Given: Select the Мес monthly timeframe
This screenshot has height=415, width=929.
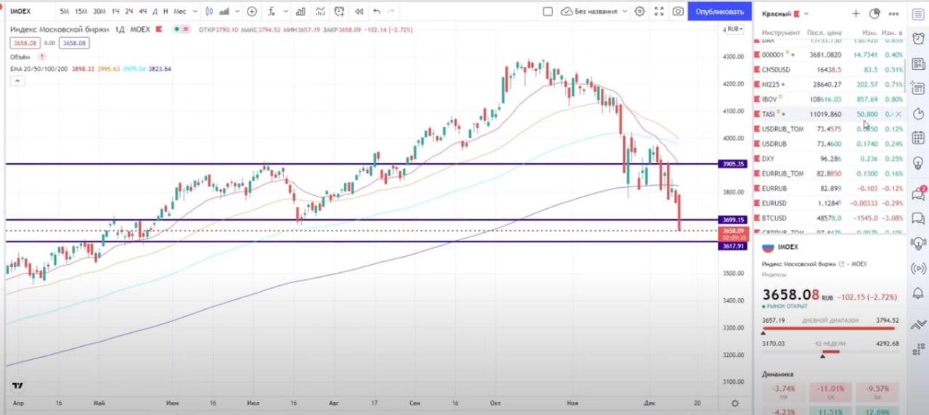Looking at the screenshot, I should tap(180, 12).
